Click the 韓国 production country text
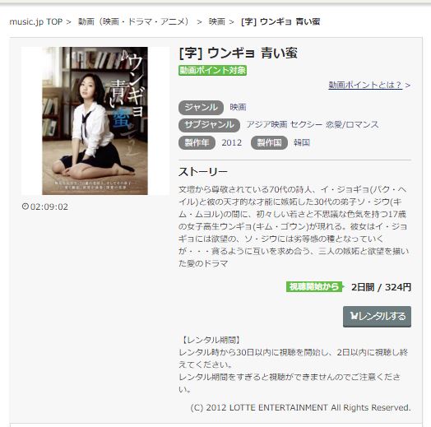The width and height of the screenshot is (431, 427). 302,142
